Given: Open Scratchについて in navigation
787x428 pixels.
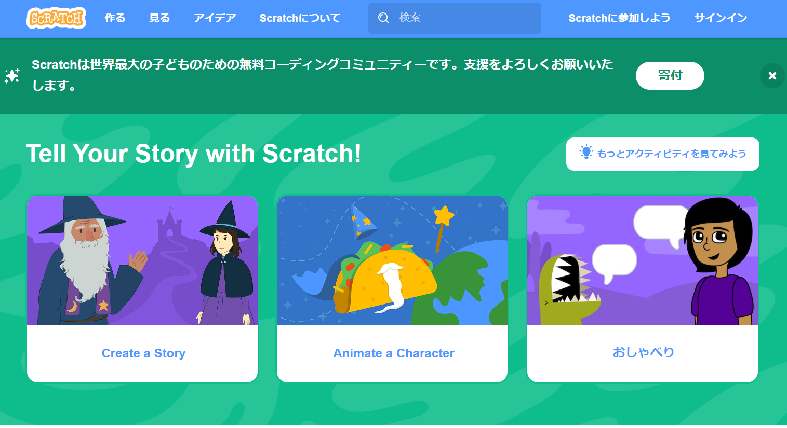Looking at the screenshot, I should coord(300,18).
